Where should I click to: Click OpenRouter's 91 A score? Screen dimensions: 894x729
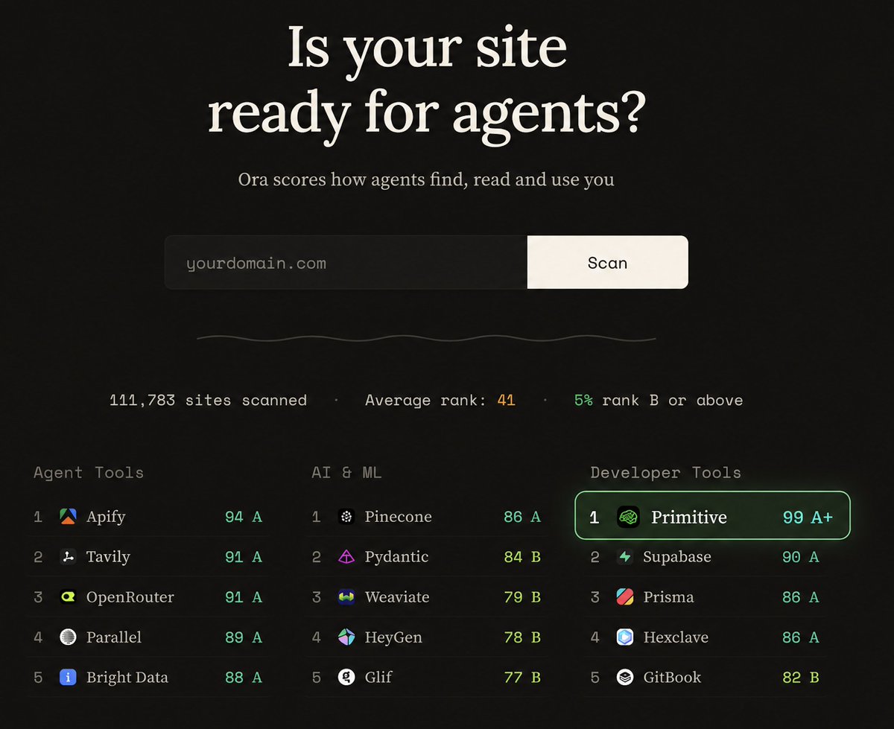[x=244, y=597]
